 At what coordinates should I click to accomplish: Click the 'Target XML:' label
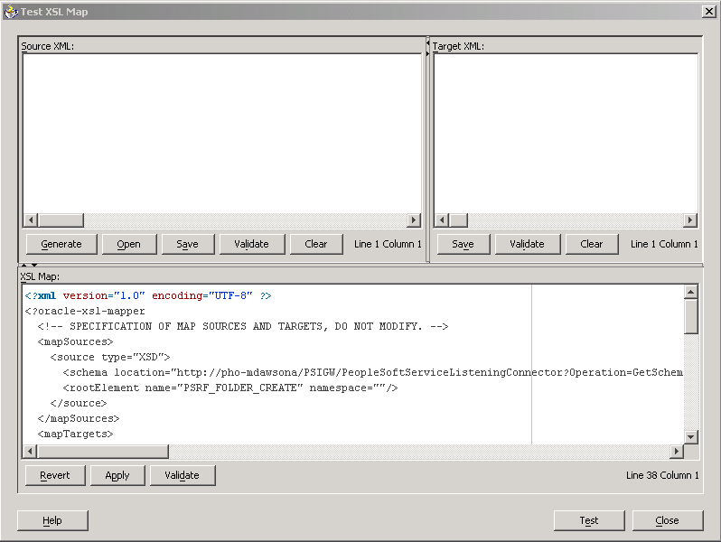[x=458, y=46]
